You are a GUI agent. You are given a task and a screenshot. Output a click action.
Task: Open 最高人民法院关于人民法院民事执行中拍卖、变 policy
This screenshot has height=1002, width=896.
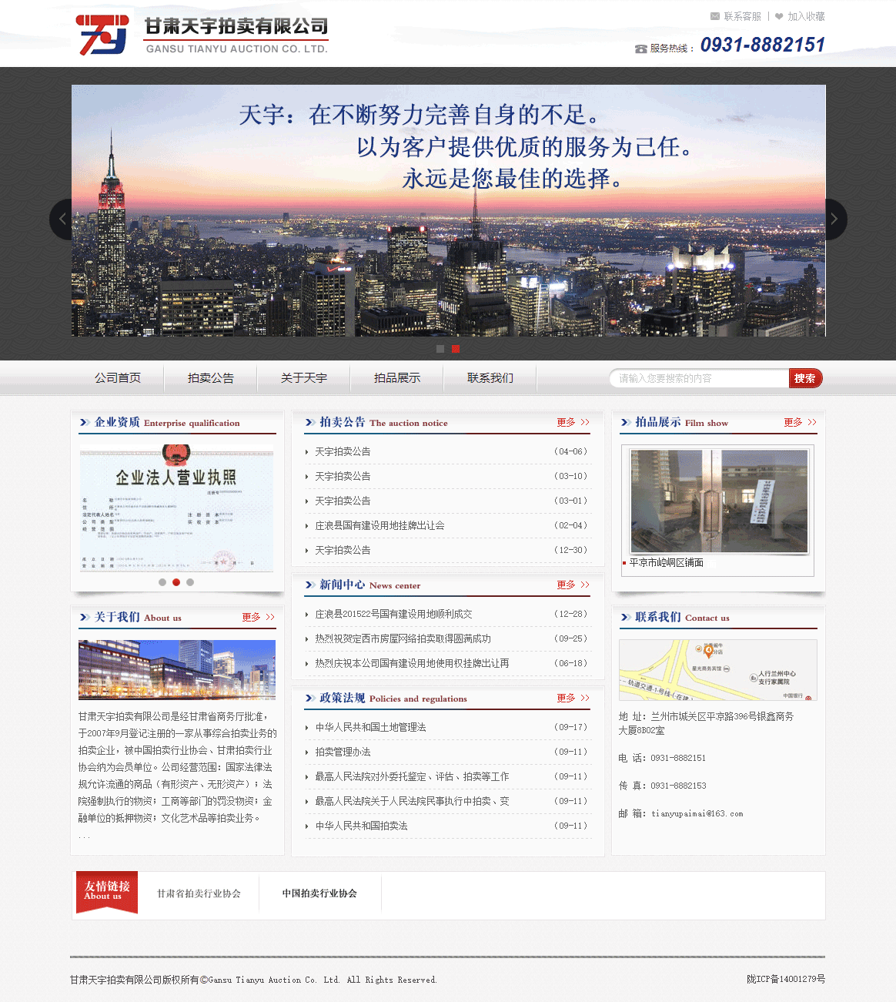412,801
